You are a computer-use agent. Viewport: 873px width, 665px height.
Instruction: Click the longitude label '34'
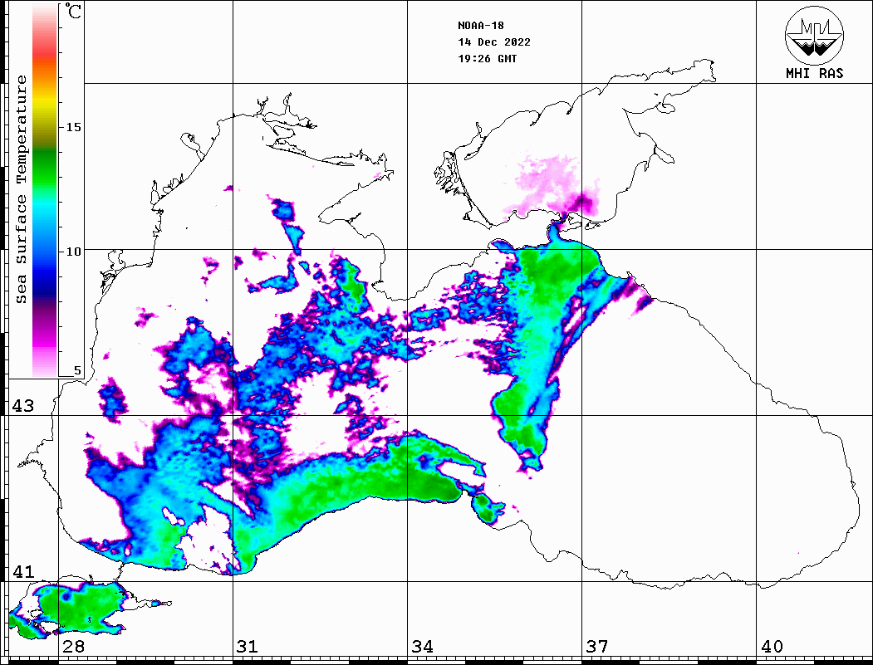click(423, 647)
